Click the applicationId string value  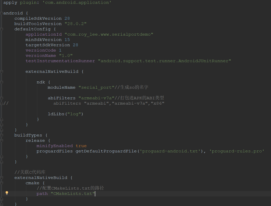click(x=109, y=34)
